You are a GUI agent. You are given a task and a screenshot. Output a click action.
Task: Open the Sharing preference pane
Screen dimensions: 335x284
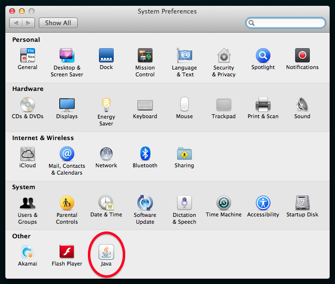point(184,154)
